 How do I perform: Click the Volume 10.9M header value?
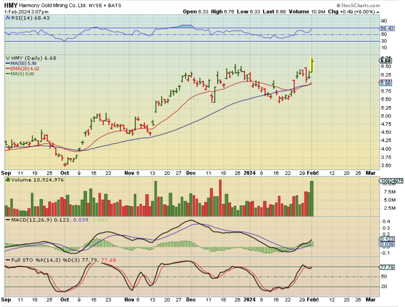coord(307,11)
